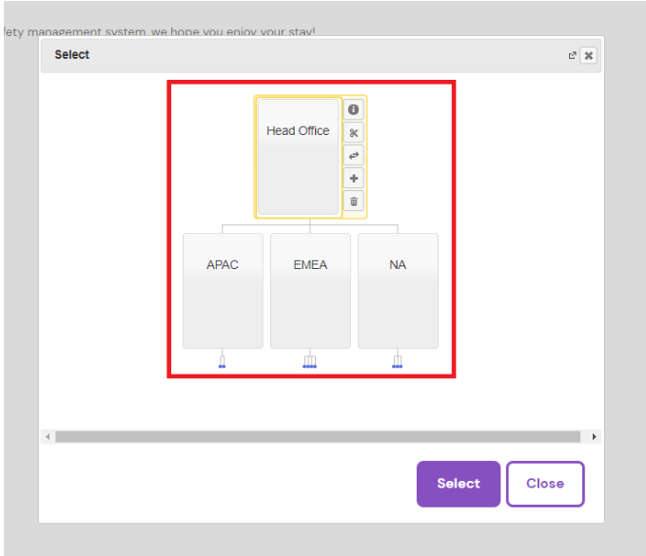The image size is (646, 556).
Task: Click the plus icon to add a node
Action: pyautogui.click(x=353, y=179)
